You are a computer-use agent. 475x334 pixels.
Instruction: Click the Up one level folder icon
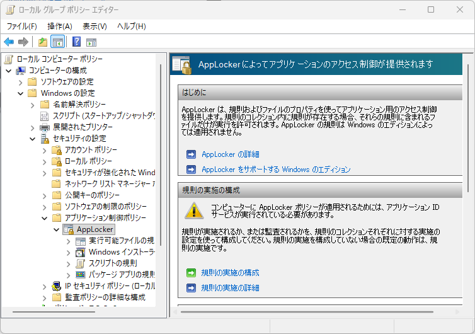click(42, 42)
